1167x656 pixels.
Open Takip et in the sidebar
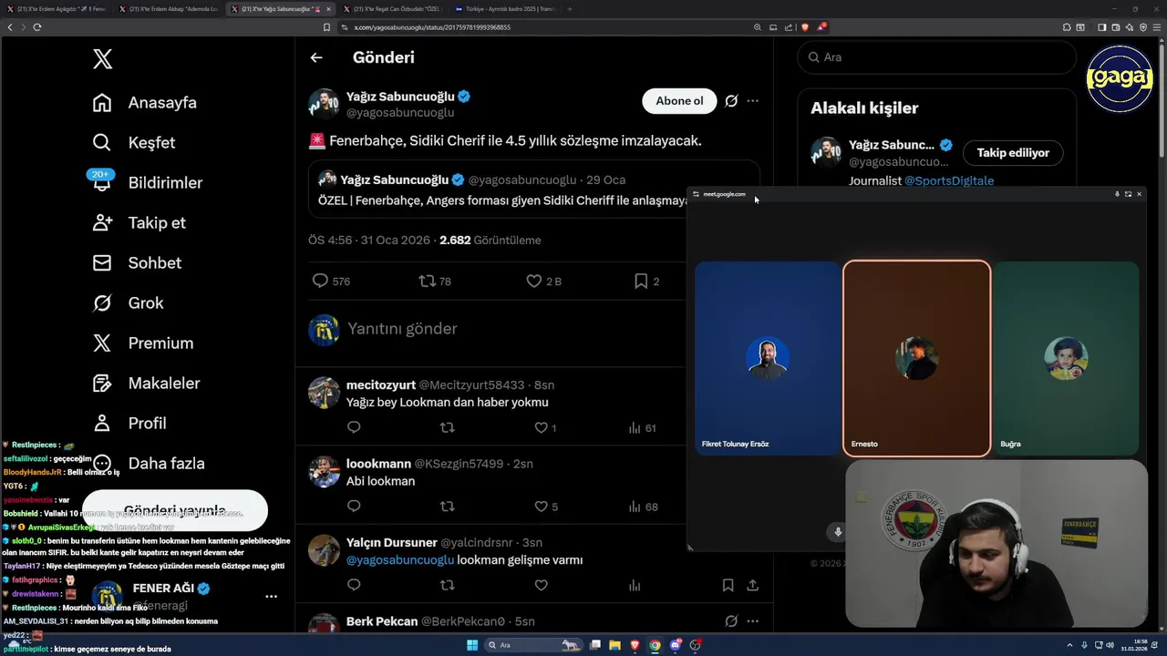tap(139, 223)
